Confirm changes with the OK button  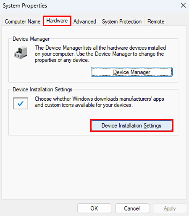click(94, 208)
